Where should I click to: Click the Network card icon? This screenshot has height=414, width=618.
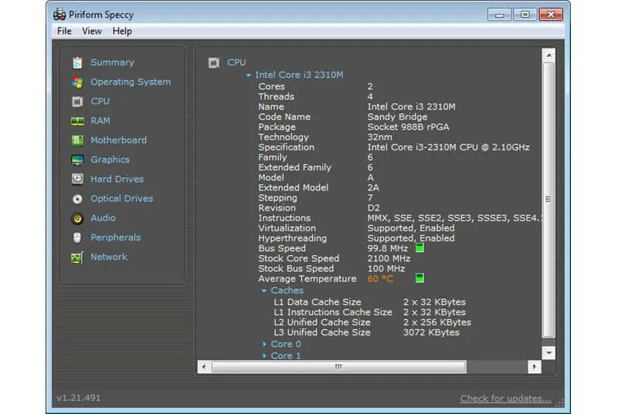click(x=77, y=257)
